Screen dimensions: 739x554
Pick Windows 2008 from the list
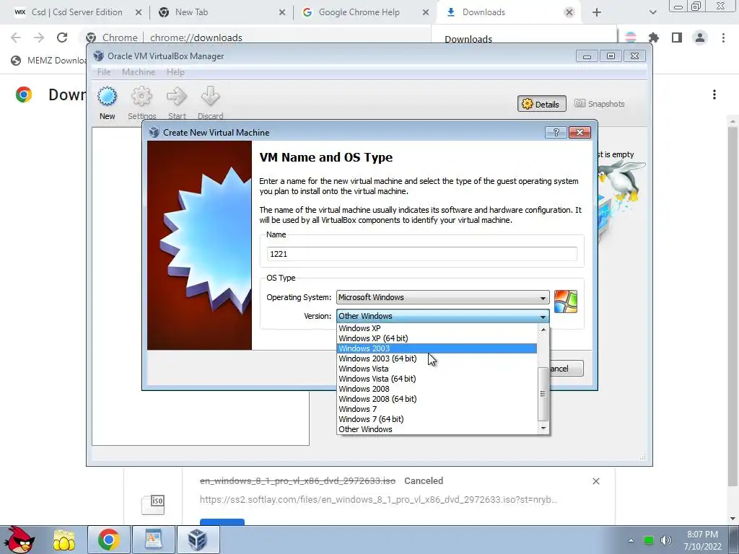(437, 389)
